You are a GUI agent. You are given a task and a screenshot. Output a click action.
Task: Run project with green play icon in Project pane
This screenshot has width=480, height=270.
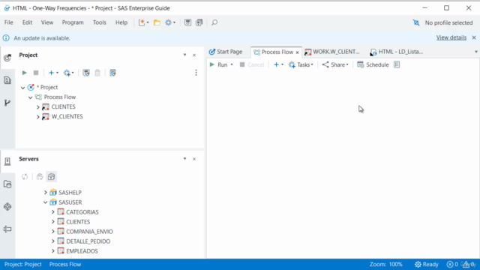tap(25, 73)
